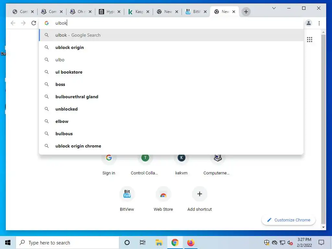Pick the boss suggestion
The width and height of the screenshot is (332, 249).
171,84
